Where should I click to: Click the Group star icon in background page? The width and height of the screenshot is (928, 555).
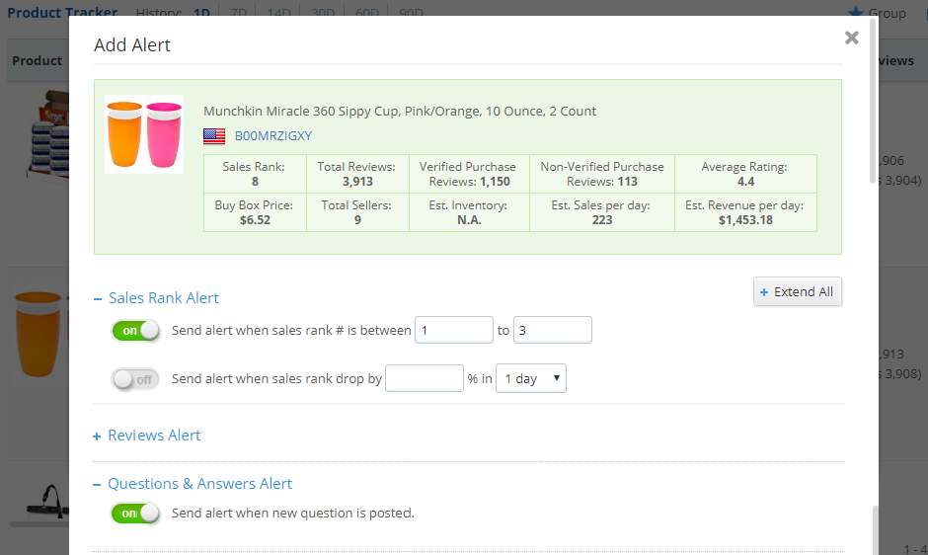(x=855, y=13)
